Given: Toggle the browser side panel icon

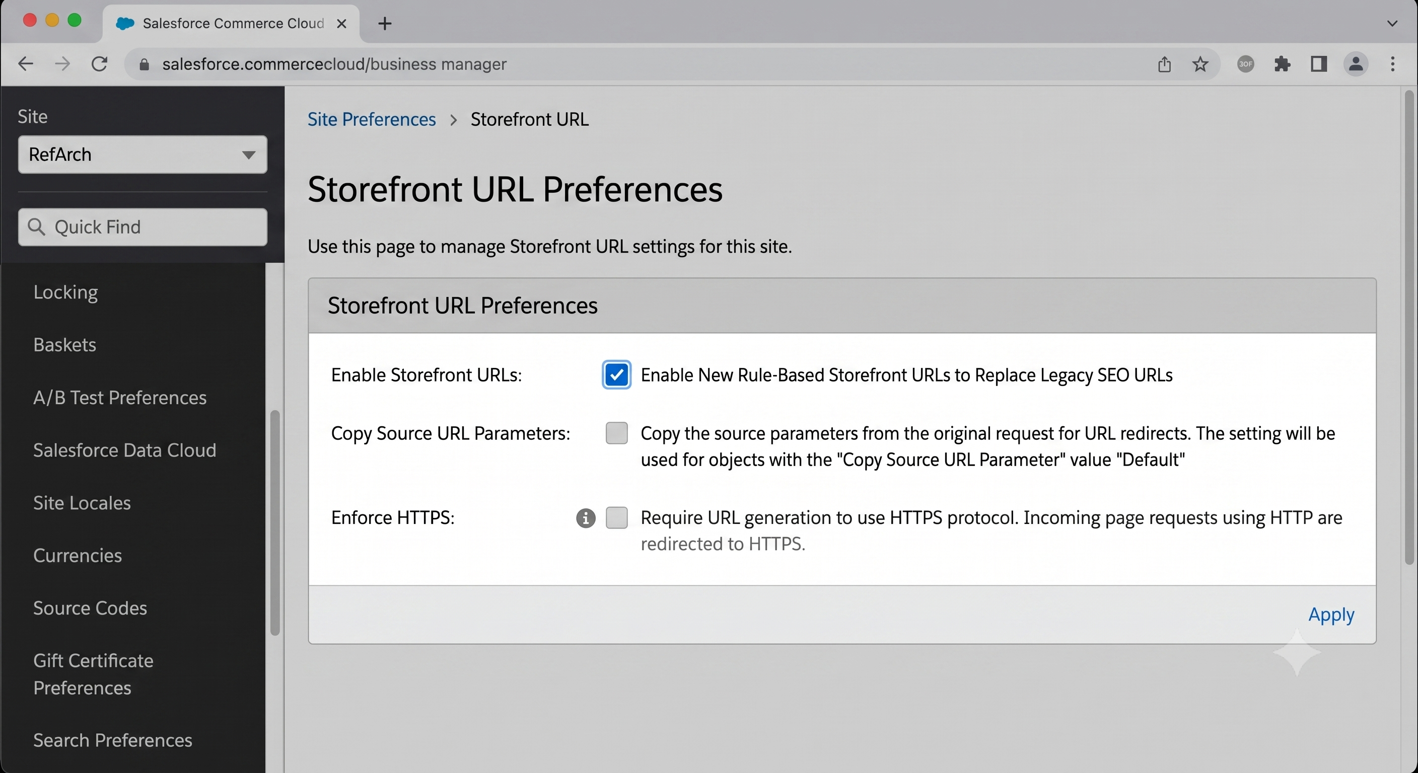Looking at the screenshot, I should coord(1318,64).
